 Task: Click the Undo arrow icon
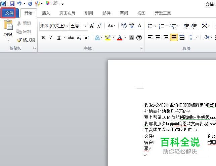click(x=19, y=4)
